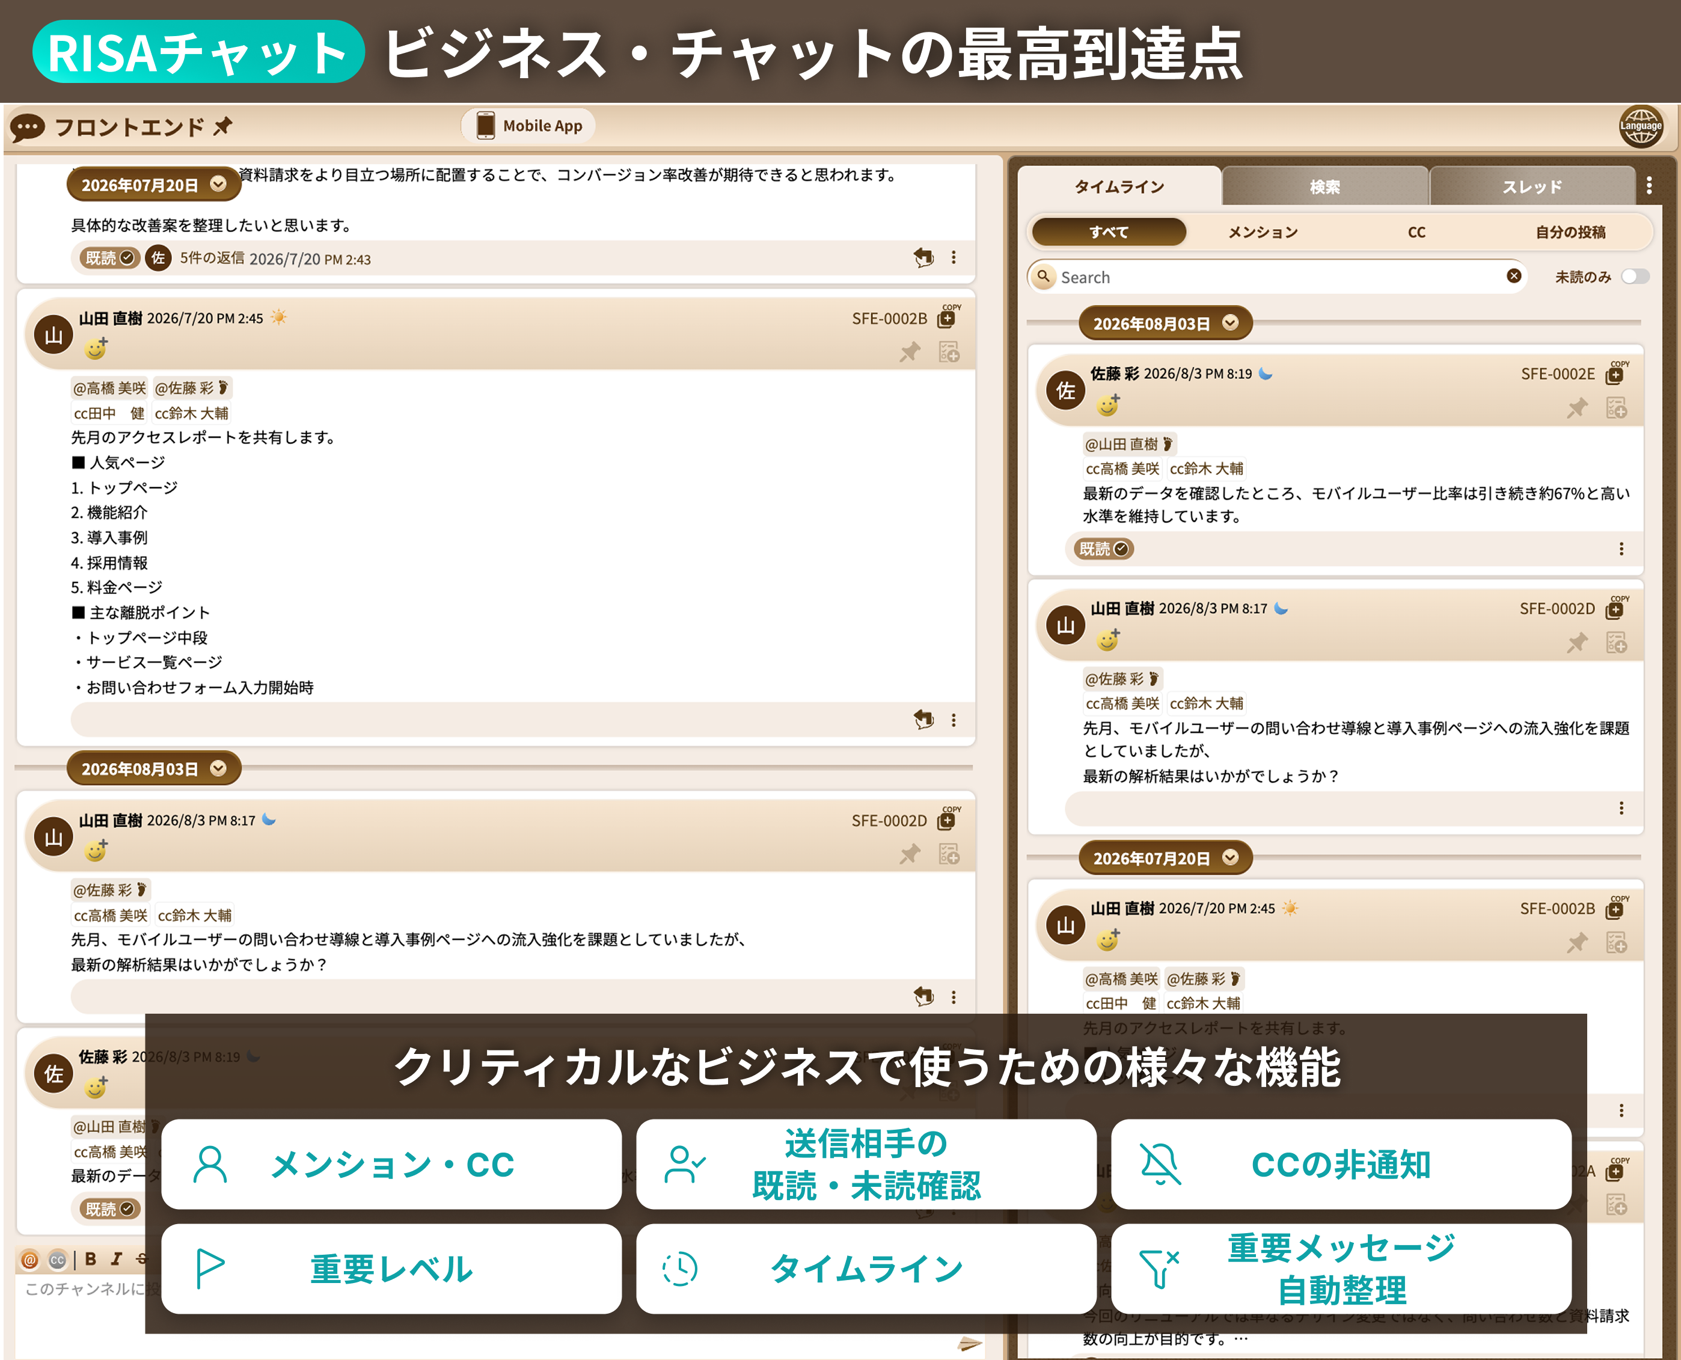Select the CC filter

1416,232
